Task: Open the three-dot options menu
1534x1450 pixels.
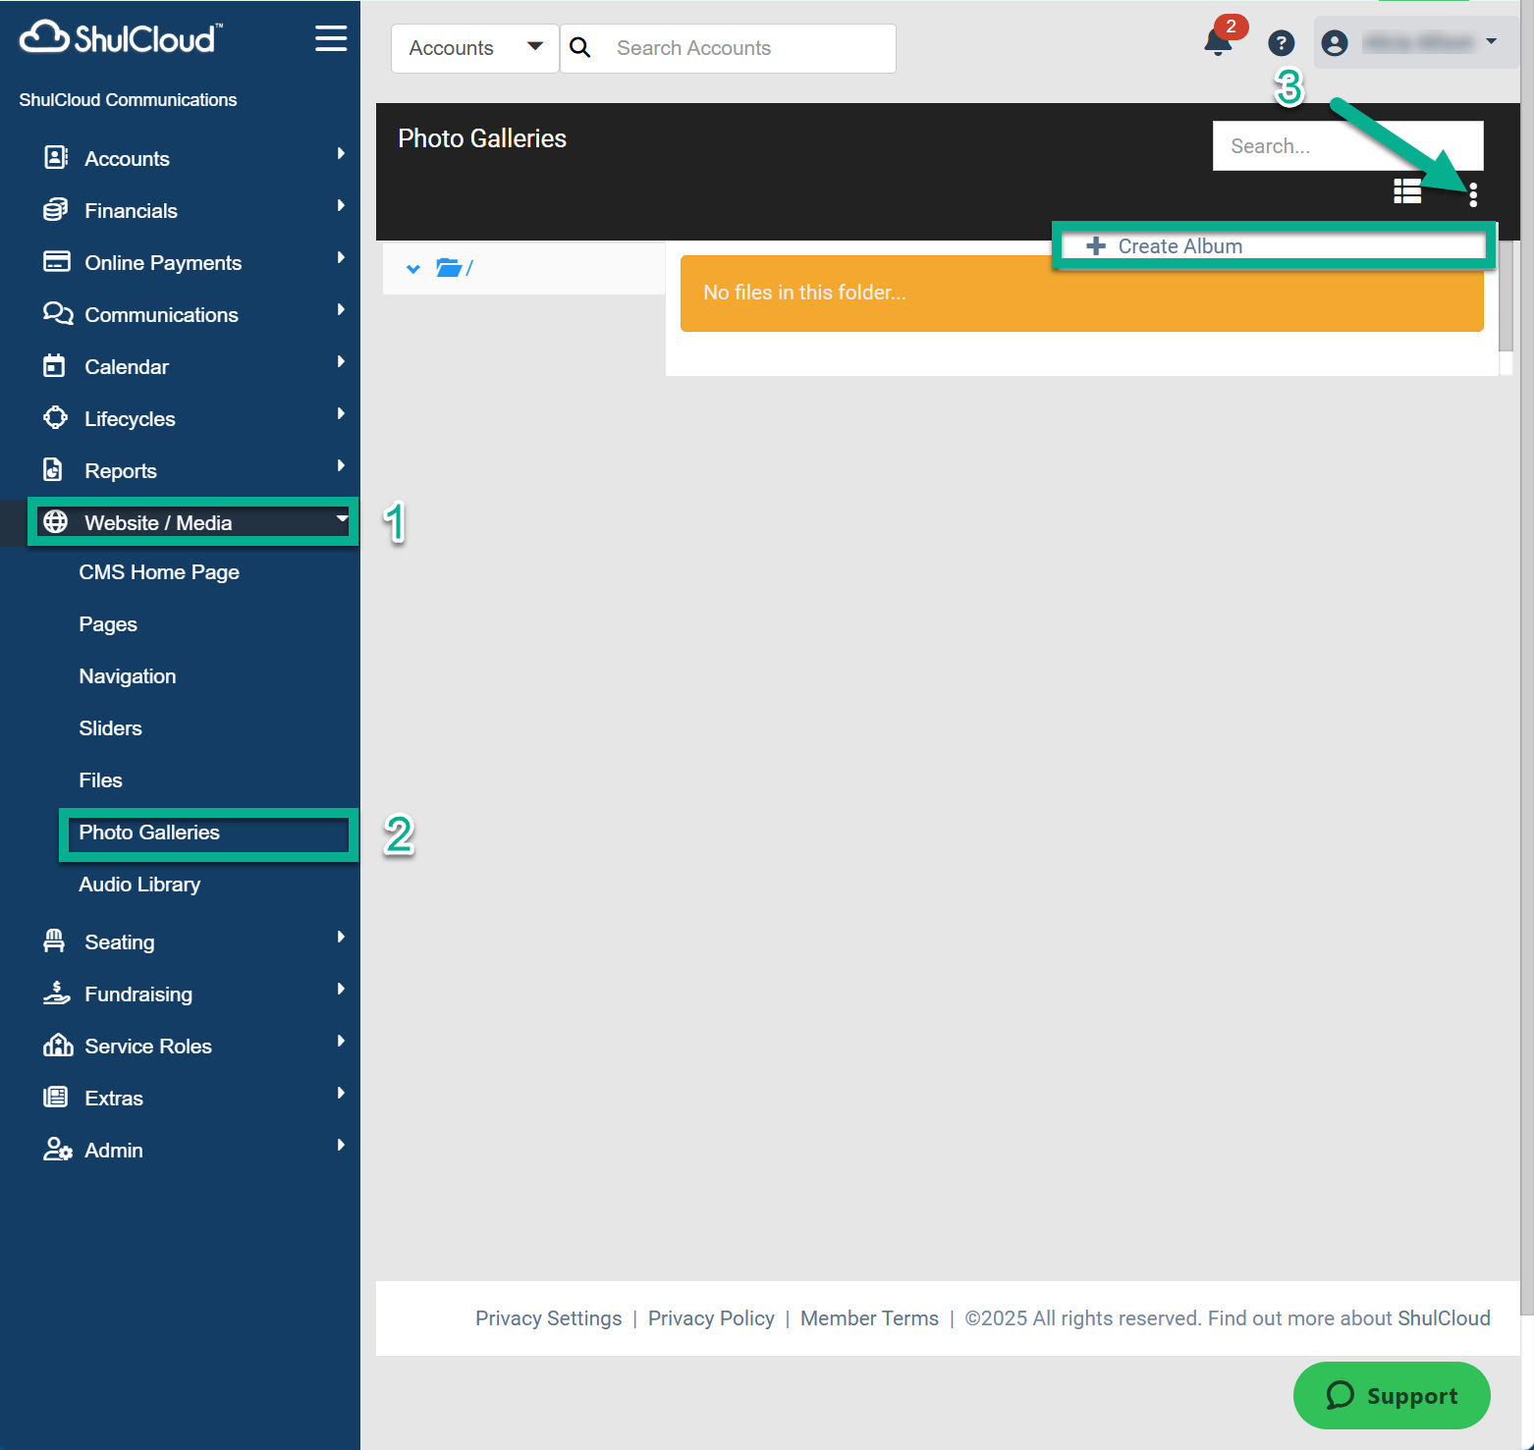Action: pyautogui.click(x=1472, y=194)
